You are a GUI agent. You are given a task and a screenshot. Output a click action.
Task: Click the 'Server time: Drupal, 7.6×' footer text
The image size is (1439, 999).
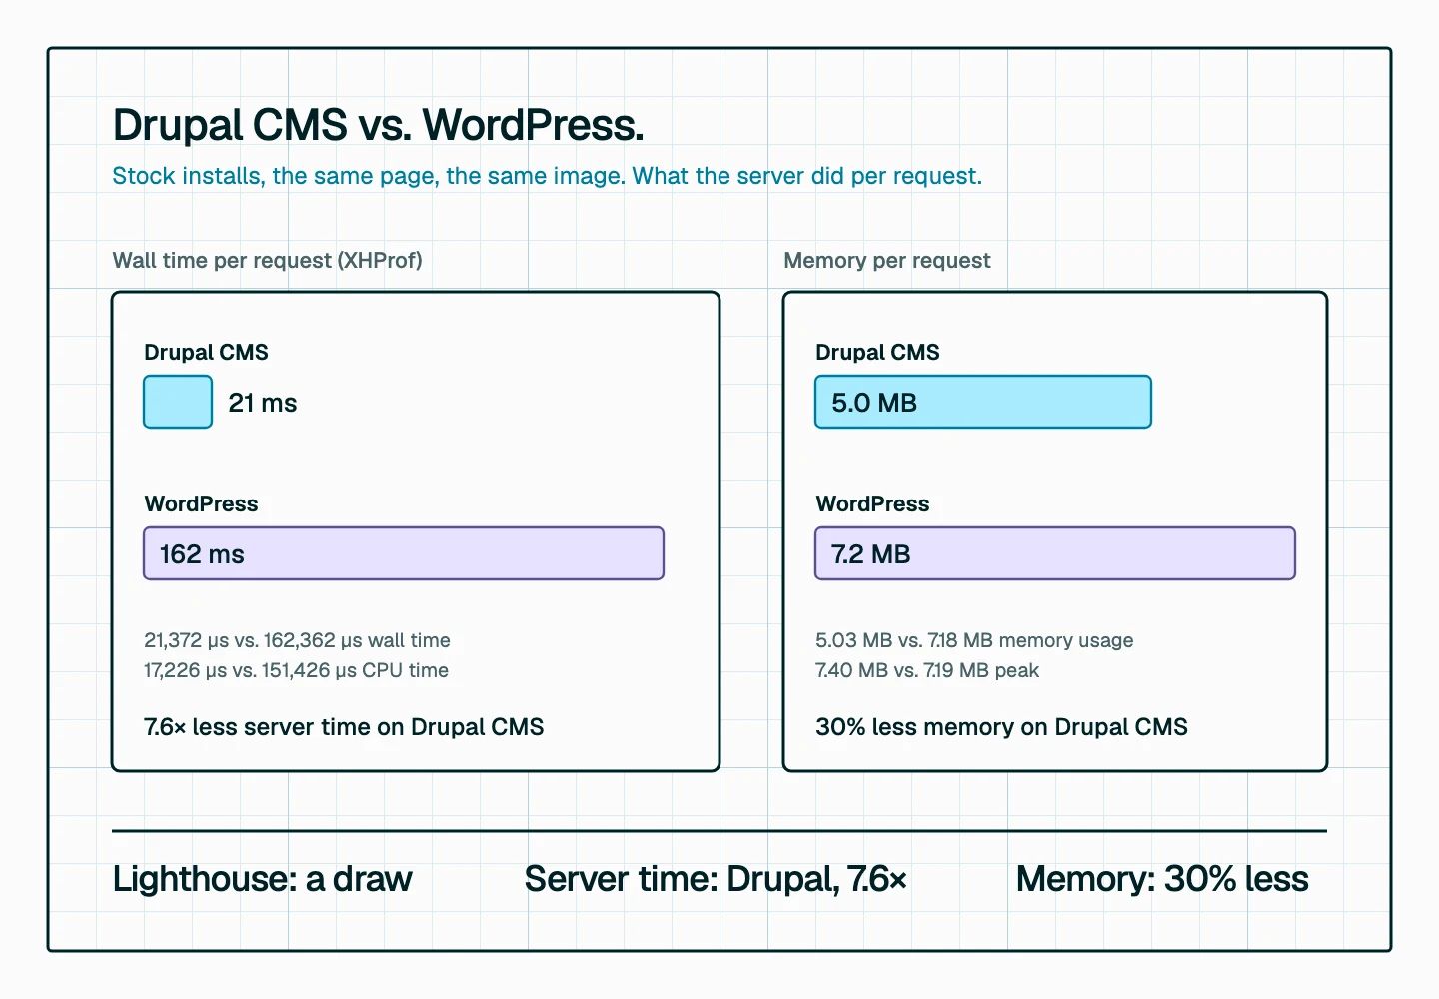coord(716,879)
